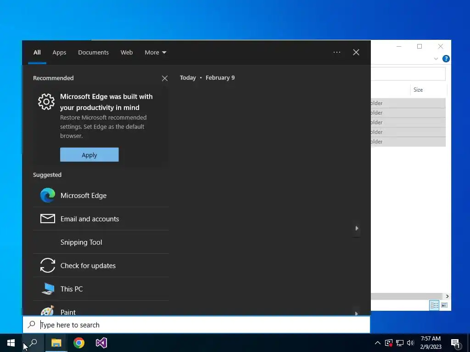This screenshot has height=352, width=470.
Task: Open the volume speaker icon
Action: pos(410,343)
